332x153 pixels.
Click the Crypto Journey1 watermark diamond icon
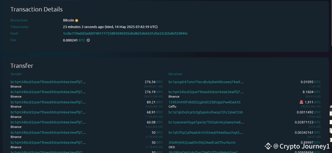pos(268,146)
